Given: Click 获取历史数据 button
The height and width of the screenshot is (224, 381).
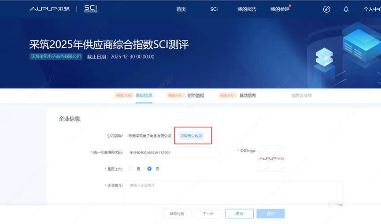Looking at the screenshot, I should (x=191, y=136).
